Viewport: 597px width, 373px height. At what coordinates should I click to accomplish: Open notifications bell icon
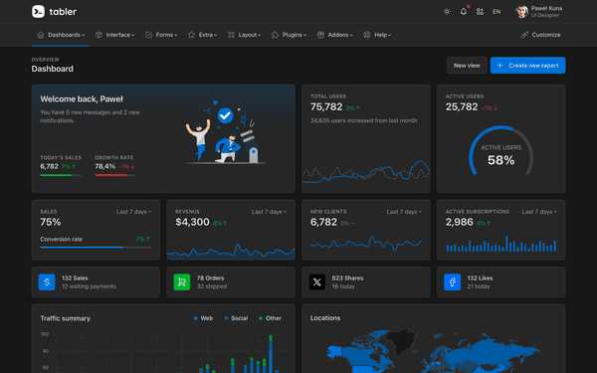click(463, 11)
